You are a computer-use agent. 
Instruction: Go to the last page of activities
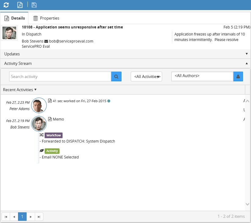[x=39, y=217]
